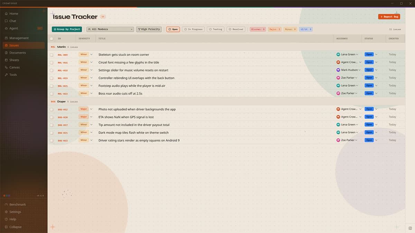Open Tools in the sidebar

point(24,75)
